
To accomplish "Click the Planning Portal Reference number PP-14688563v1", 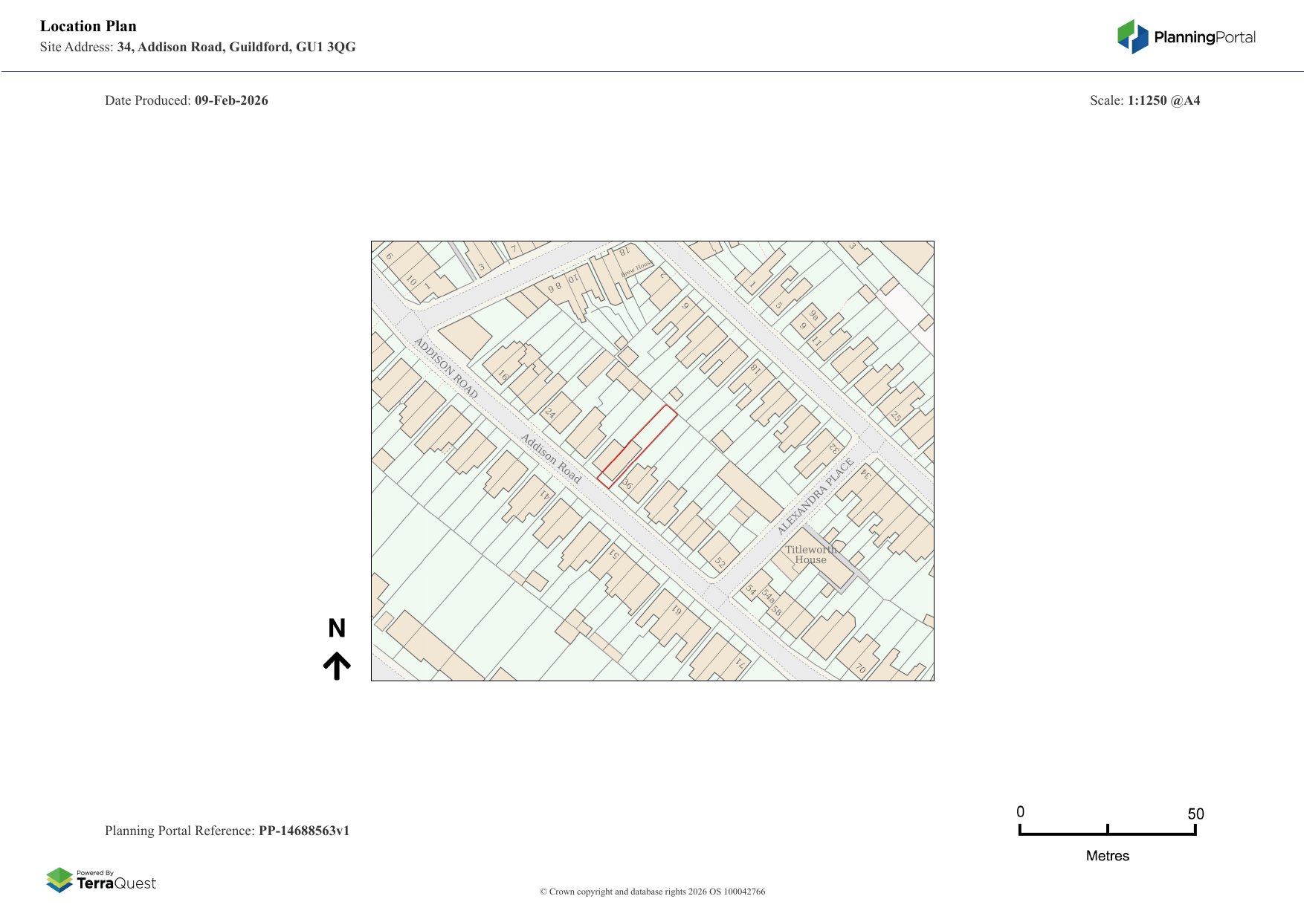I will [303, 831].
